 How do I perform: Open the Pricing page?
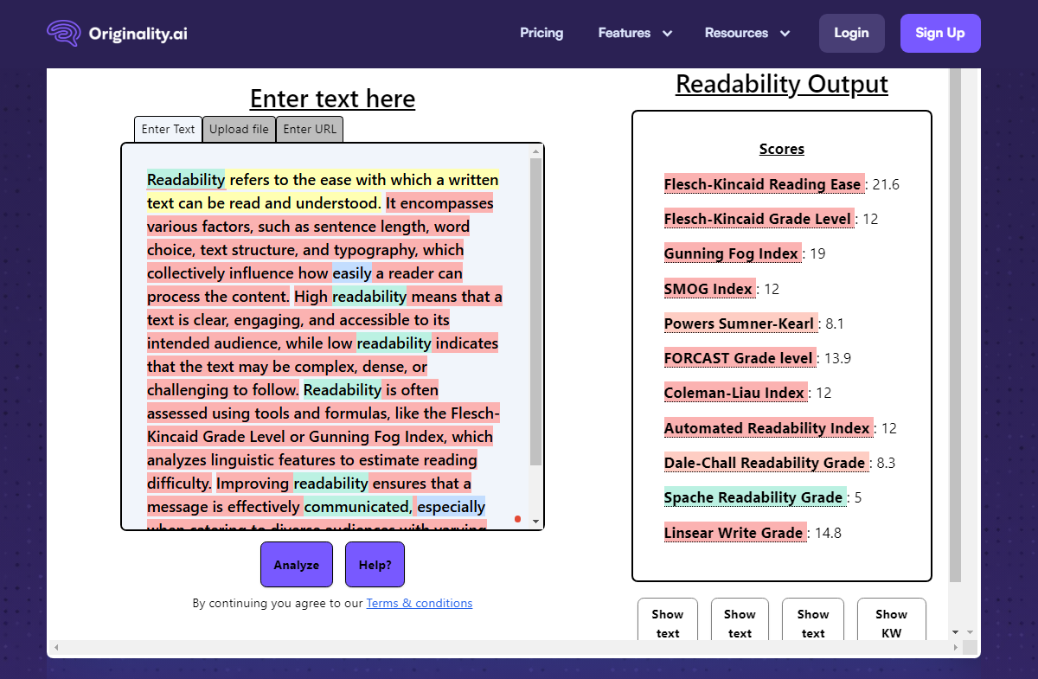click(541, 33)
